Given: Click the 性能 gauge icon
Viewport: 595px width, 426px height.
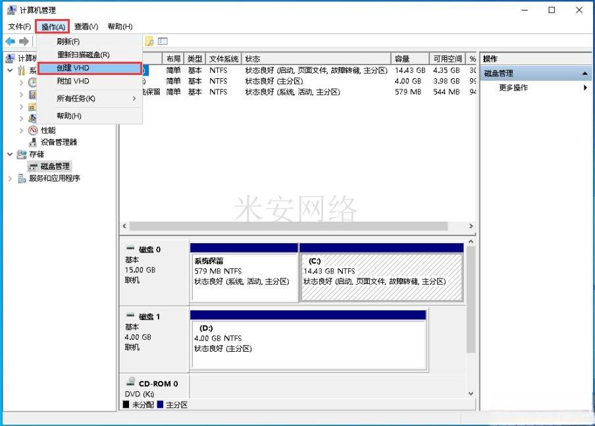Looking at the screenshot, I should (x=33, y=130).
